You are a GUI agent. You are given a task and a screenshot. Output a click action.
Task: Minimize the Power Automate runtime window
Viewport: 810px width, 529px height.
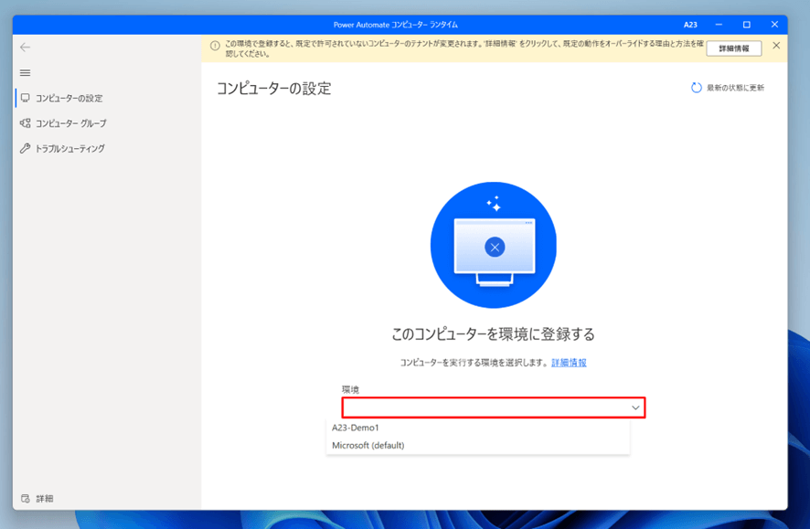click(x=719, y=25)
